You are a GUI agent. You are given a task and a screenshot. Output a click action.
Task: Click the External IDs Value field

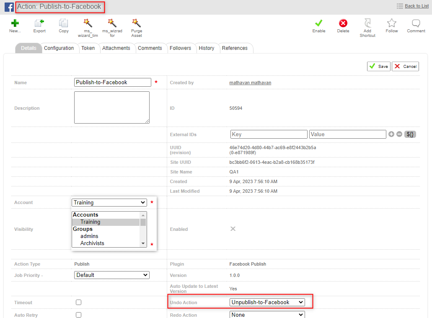click(x=347, y=134)
